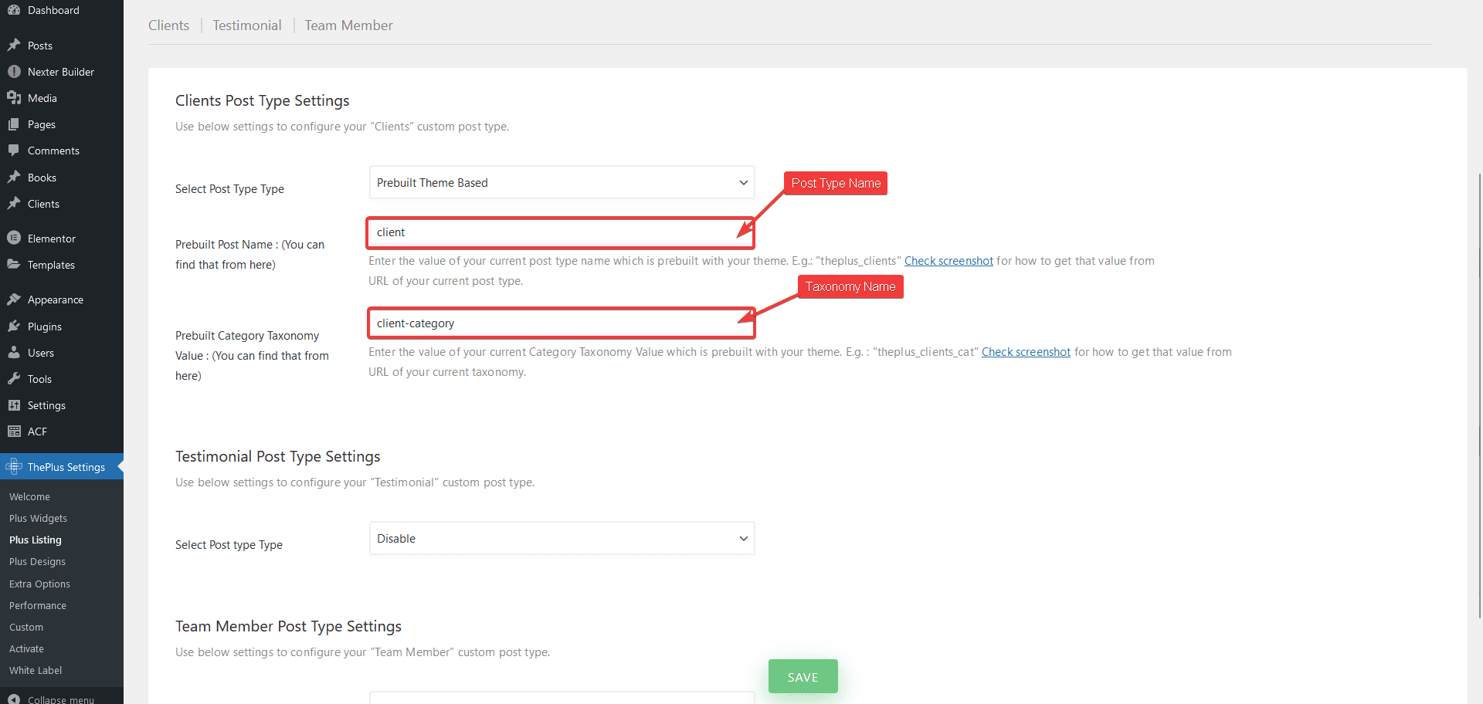
Task: Click the Templates folder icon
Action: pos(14,265)
